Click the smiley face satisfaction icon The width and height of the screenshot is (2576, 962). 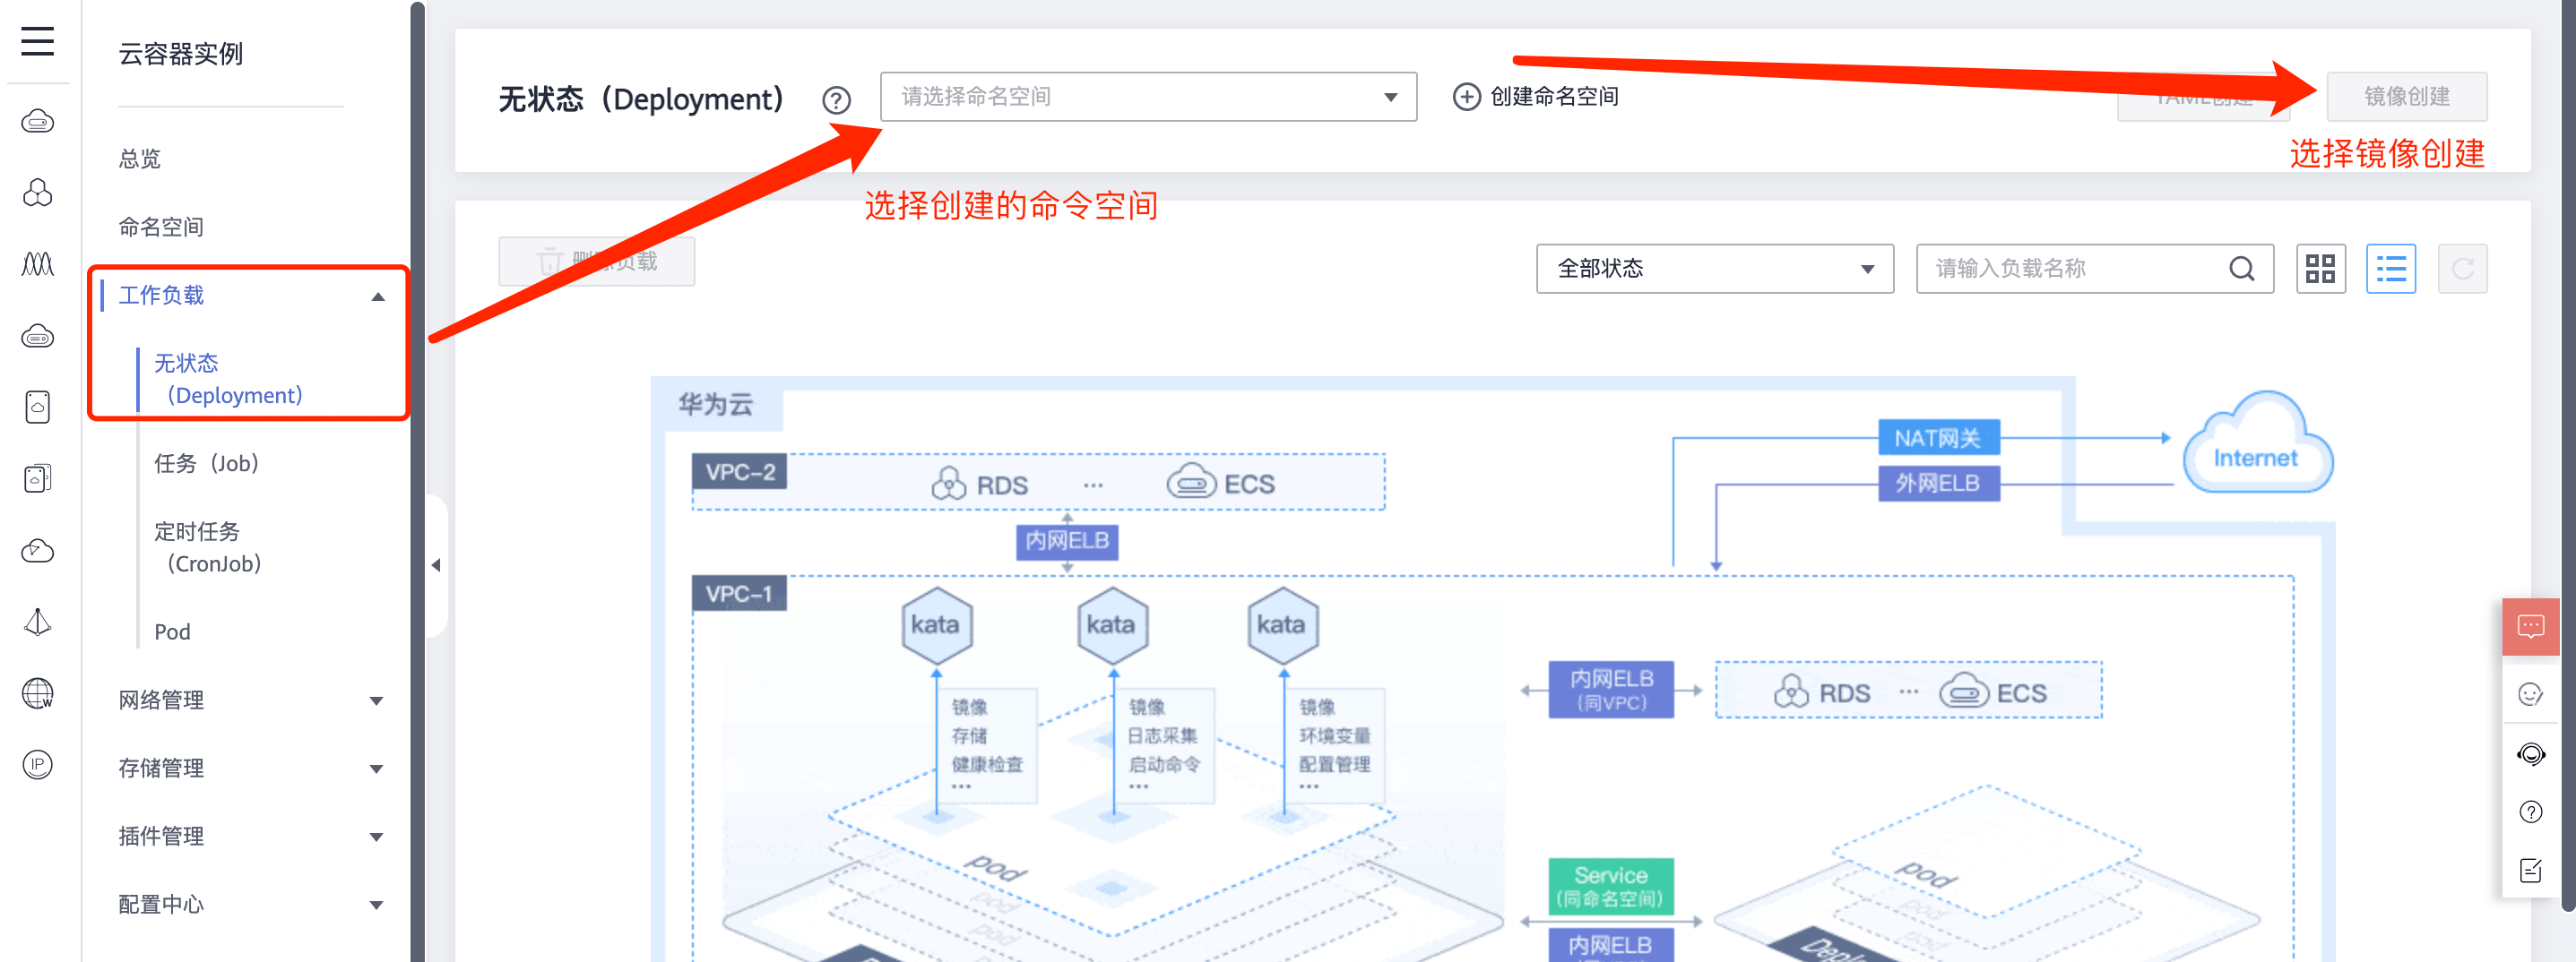[x=2530, y=694]
